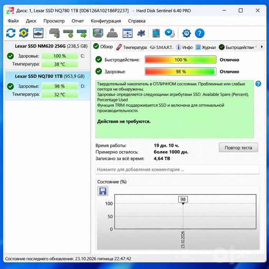Viewport: 269px width, 269px height.
Task: Click the NQ780 temperature 32 °C bar
Action: click(x=60, y=95)
